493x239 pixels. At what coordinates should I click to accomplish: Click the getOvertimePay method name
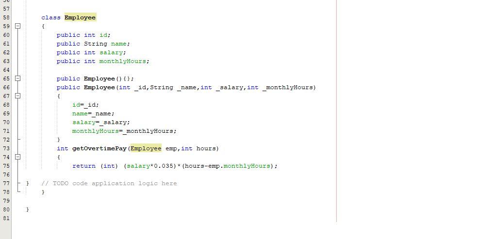[99, 148]
